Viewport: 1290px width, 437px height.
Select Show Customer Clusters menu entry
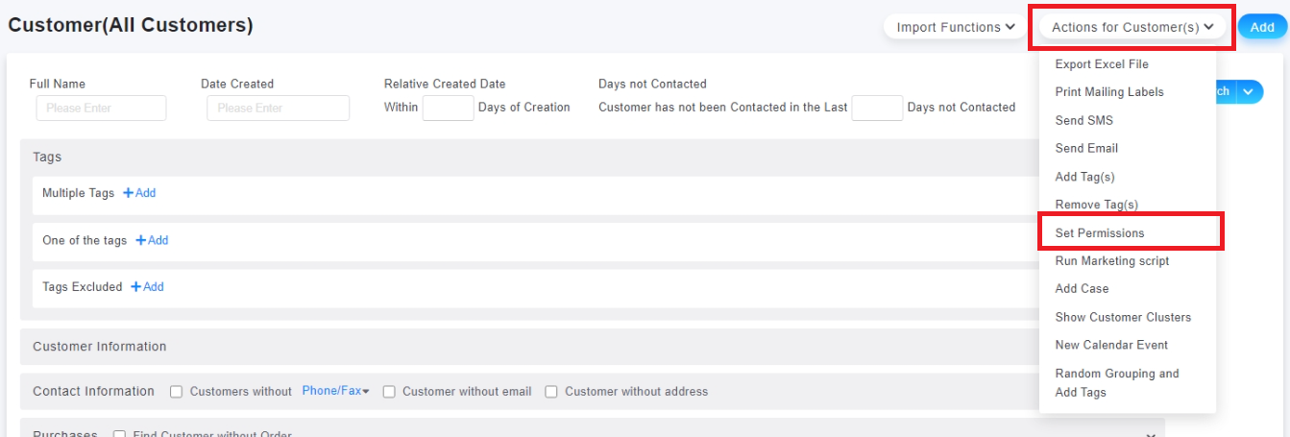(x=1123, y=317)
